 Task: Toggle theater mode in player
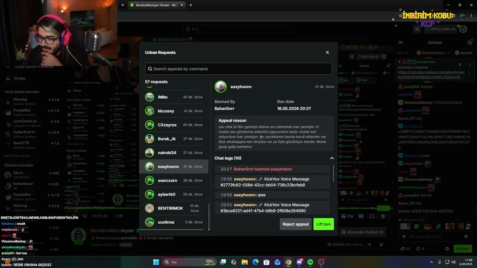pyautogui.click(x=361, y=216)
